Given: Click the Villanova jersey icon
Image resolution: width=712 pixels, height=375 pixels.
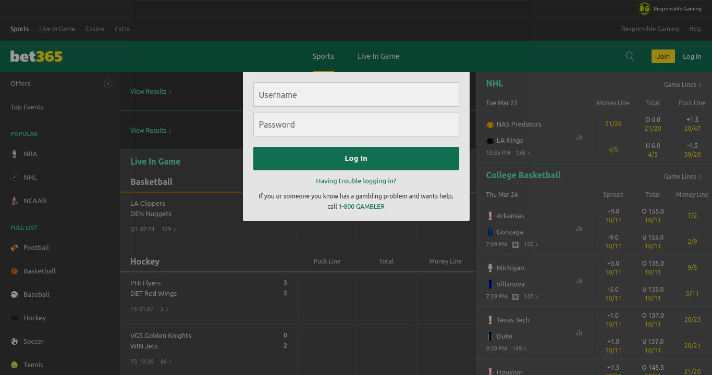Looking at the screenshot, I should [x=490, y=284].
